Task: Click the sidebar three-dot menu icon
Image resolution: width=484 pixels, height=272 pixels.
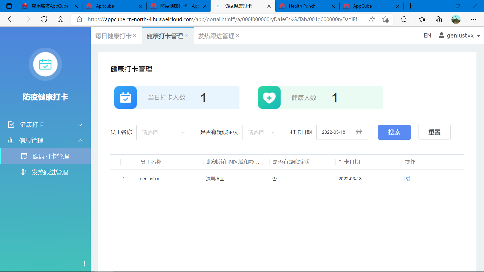Action: click(x=84, y=264)
